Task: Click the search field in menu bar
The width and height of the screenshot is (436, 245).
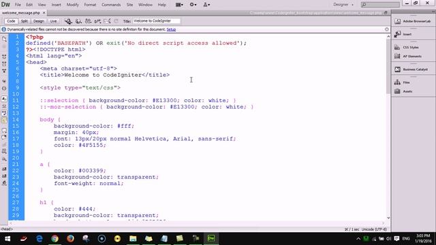Action: pos(380,5)
